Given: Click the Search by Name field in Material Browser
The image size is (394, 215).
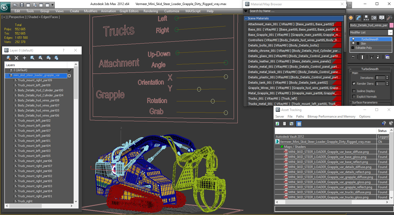Looking at the screenshot, I should (297, 11).
